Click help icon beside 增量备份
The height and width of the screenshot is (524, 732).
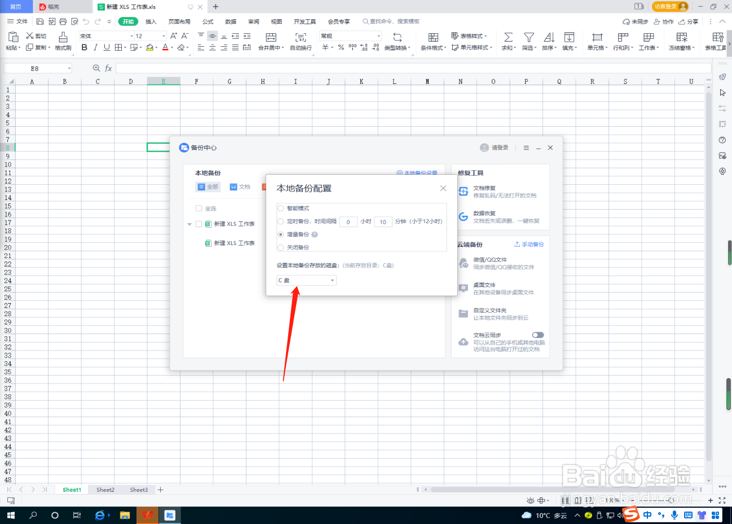pos(315,234)
